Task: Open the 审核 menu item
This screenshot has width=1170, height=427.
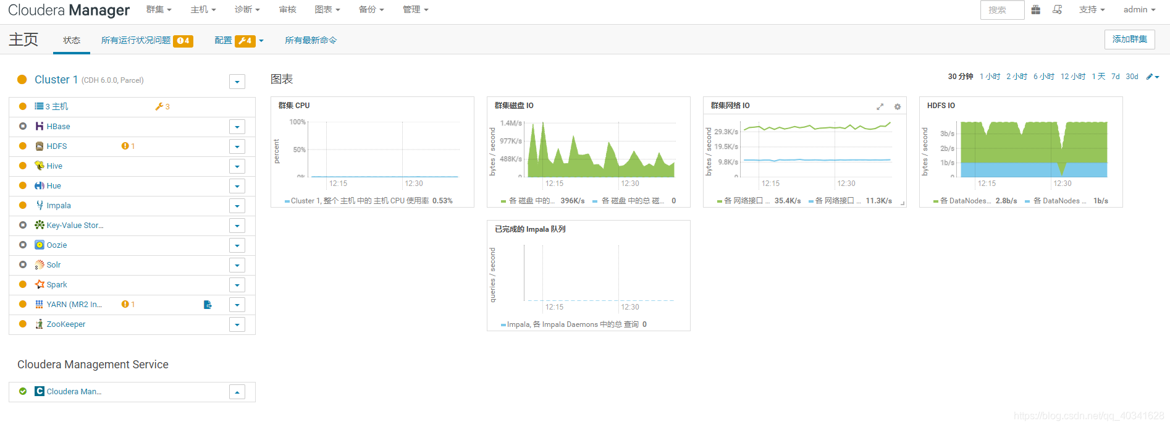Action: [287, 9]
